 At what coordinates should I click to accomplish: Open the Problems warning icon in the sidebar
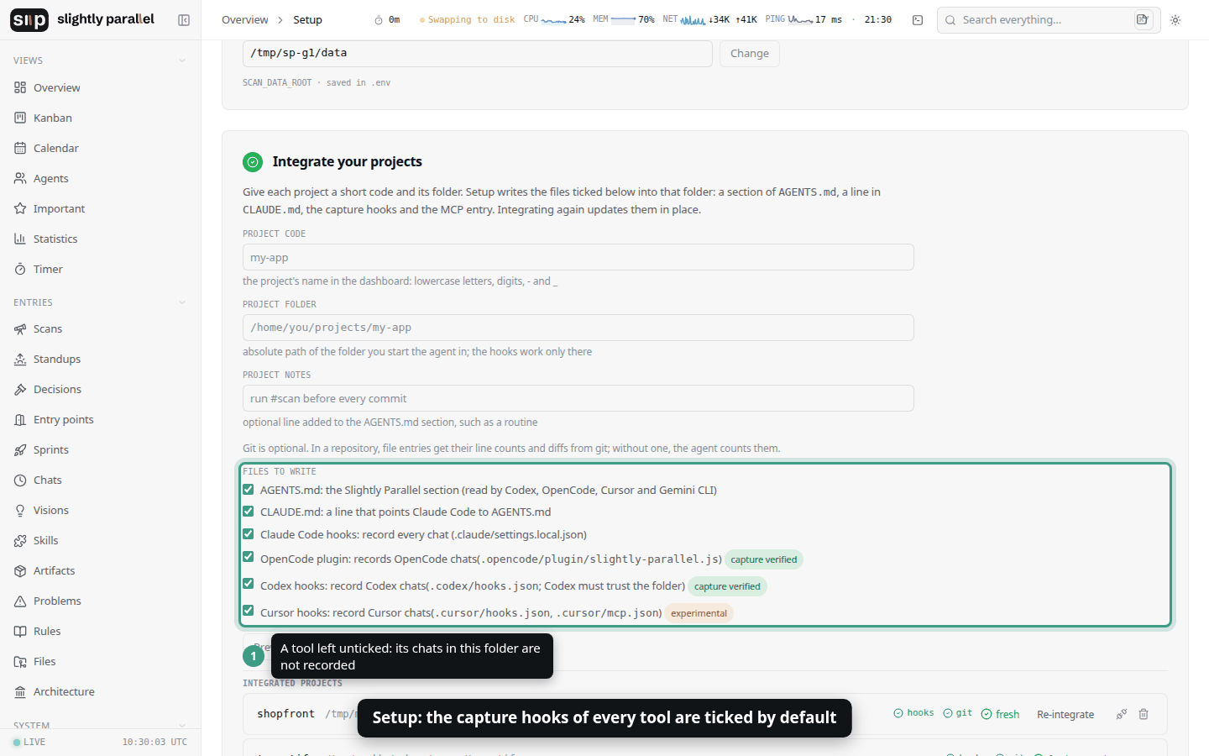tap(20, 601)
